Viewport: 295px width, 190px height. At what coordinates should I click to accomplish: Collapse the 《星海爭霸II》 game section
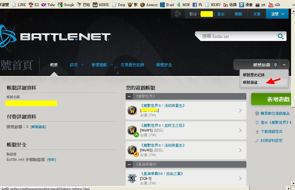129,164
